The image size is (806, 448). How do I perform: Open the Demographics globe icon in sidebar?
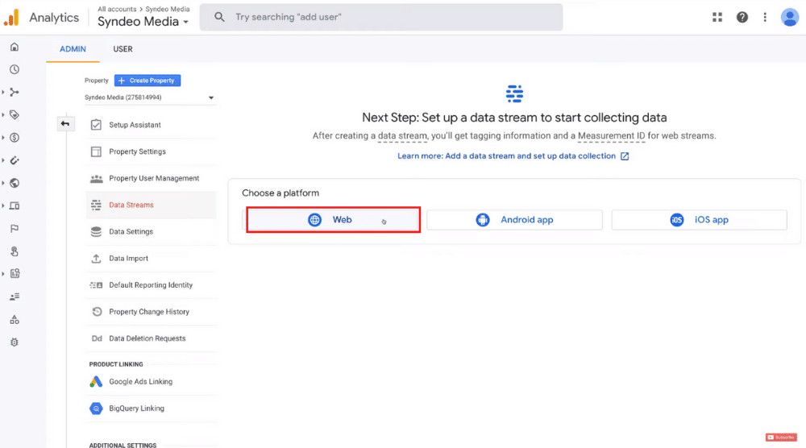(15, 183)
